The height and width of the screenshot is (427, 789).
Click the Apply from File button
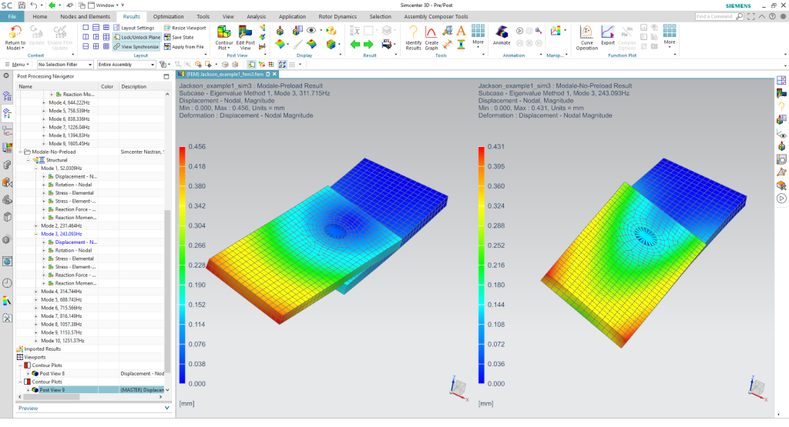point(184,47)
